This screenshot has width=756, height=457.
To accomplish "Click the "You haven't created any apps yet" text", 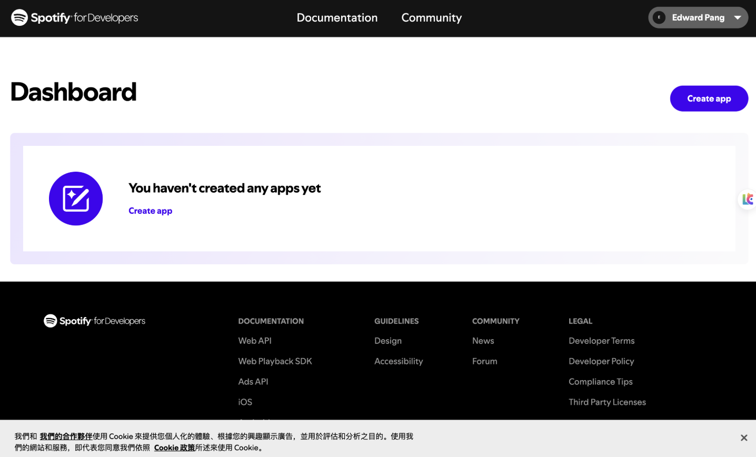I will pyautogui.click(x=224, y=188).
